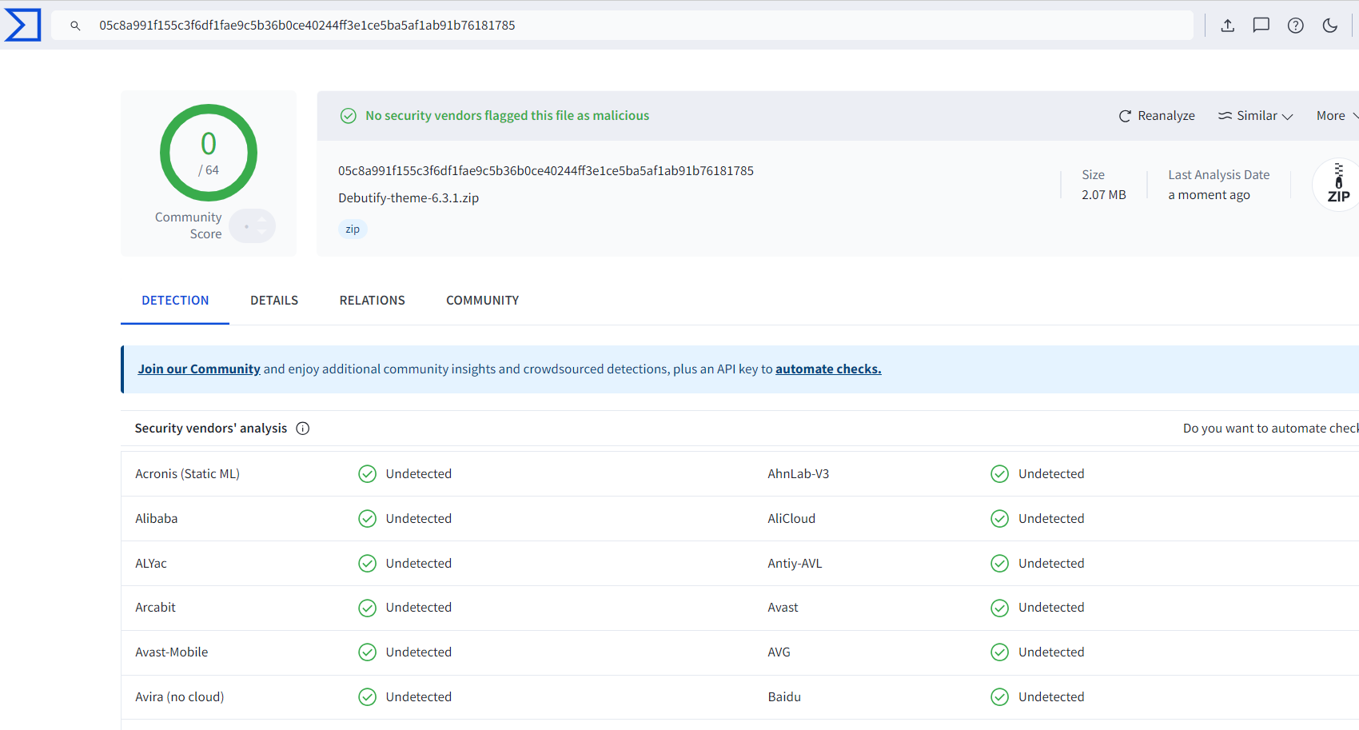Screen dimensions: 1359x730
Task: Click the Acronis (Static ML) vendor name
Action: click(188, 474)
